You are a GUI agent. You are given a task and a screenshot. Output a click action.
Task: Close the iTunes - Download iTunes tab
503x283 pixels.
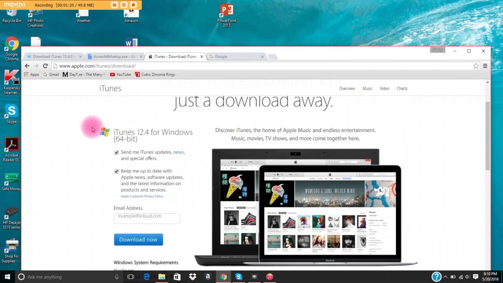click(x=202, y=57)
